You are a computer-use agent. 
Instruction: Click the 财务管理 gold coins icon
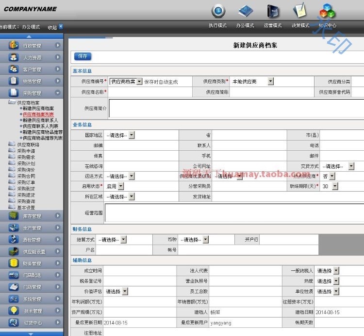(14, 264)
